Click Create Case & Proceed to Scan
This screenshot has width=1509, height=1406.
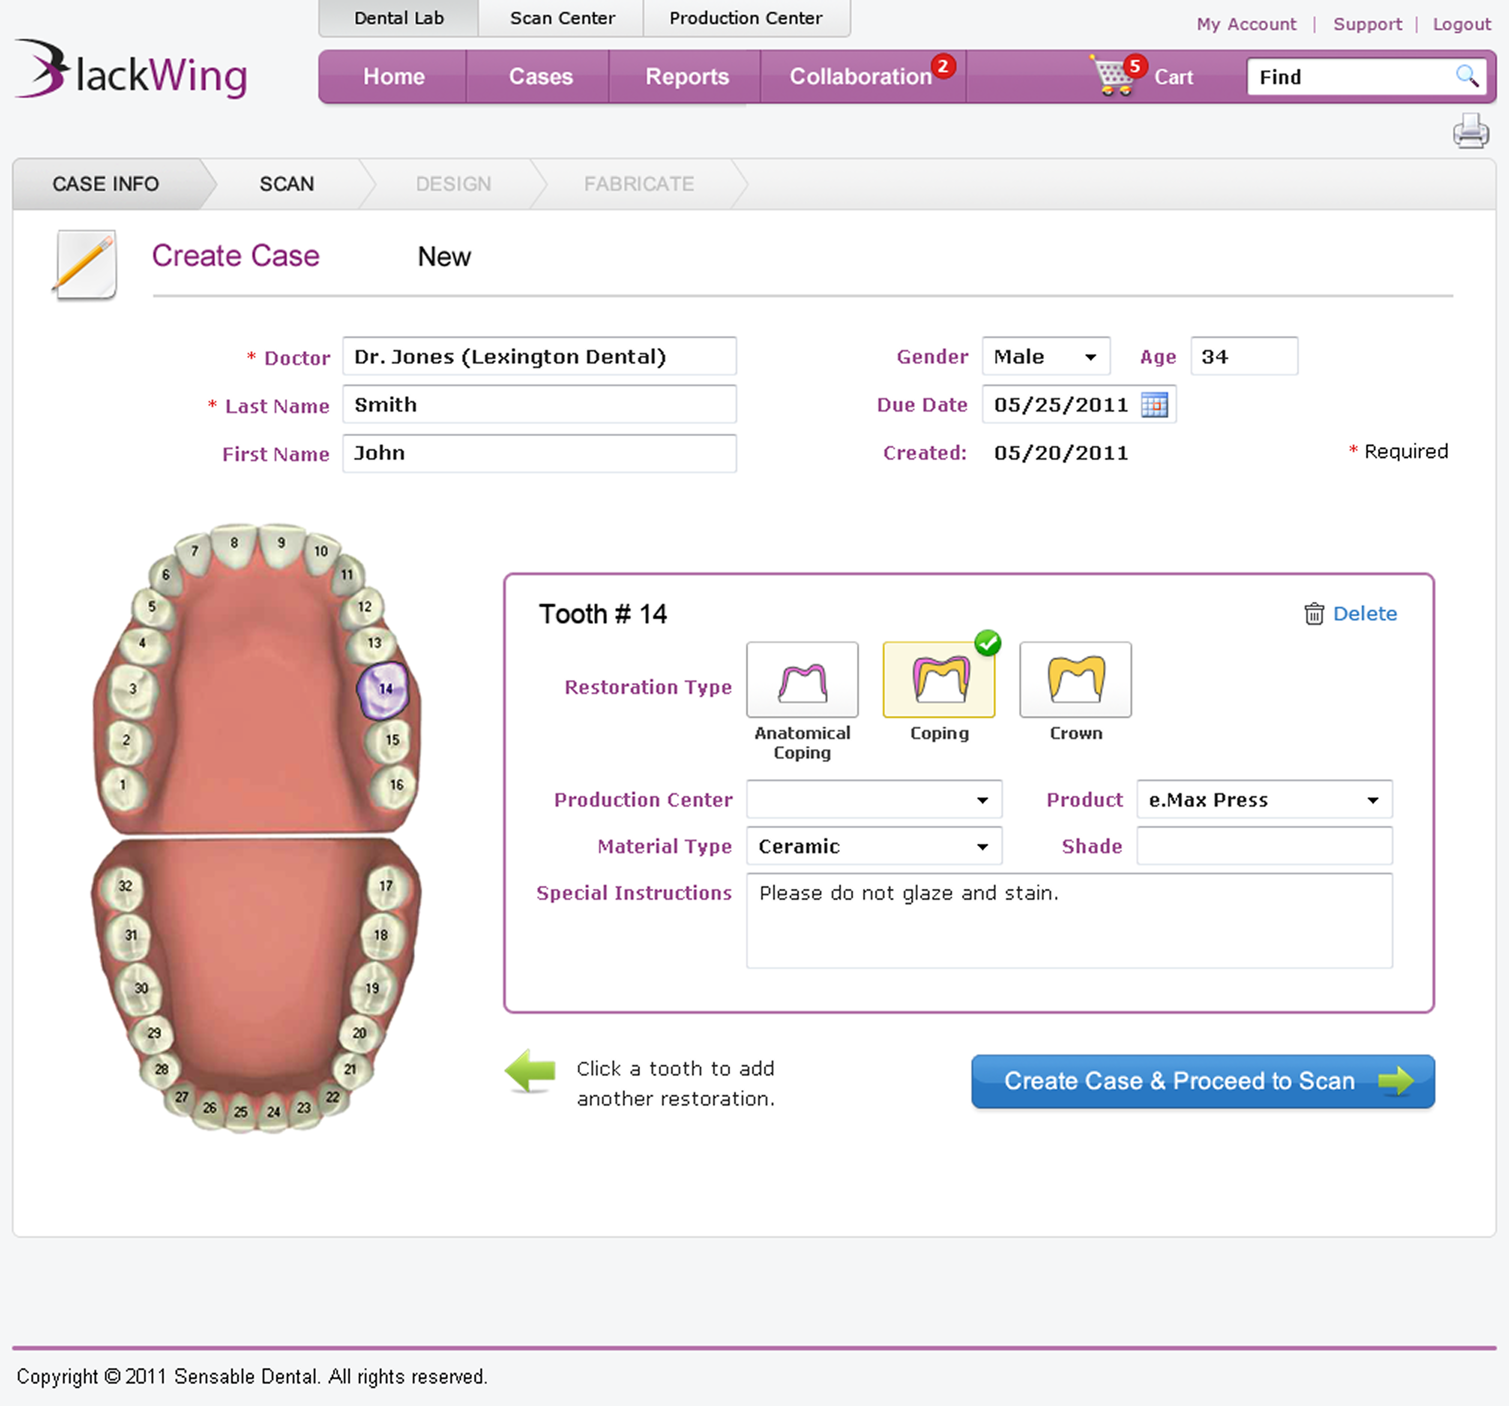tap(1202, 1081)
